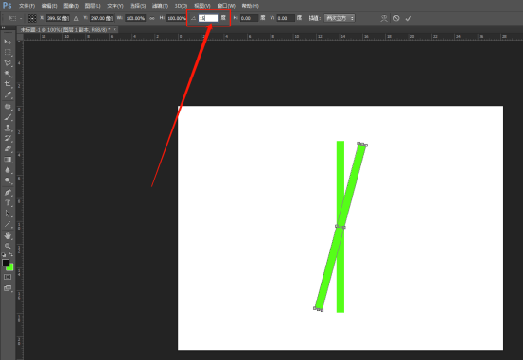Select the Clone Stamp tool
Image resolution: width=524 pixels, height=360 pixels.
[x=8, y=128]
